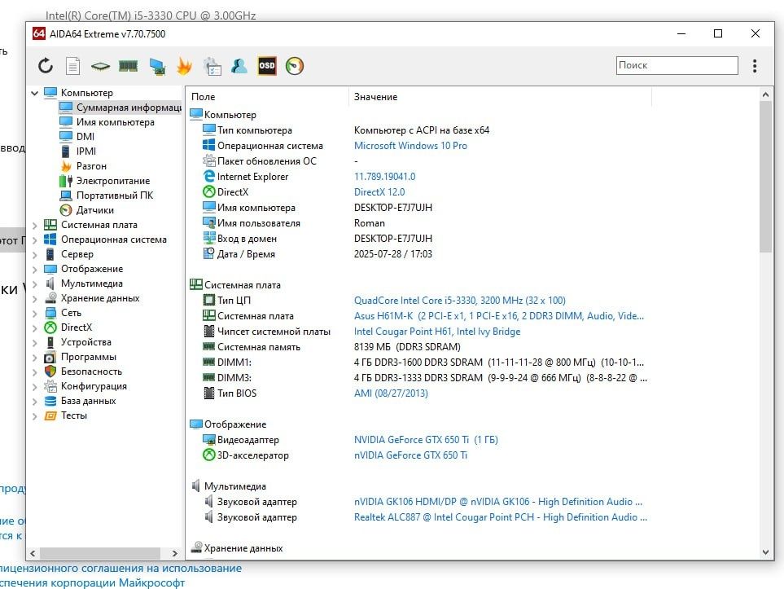Open the AMI (08/27/2013) BIOS link
Image resolution: width=784 pixels, height=589 pixels.
(391, 393)
